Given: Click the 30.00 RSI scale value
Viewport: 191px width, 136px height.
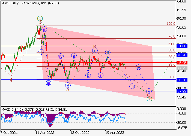Looking at the screenshot, I should 182,123.
